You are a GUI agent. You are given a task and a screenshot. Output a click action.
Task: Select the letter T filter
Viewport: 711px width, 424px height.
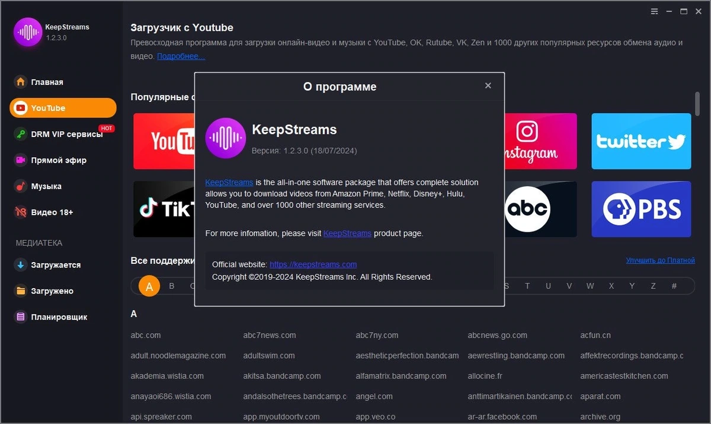click(x=527, y=286)
